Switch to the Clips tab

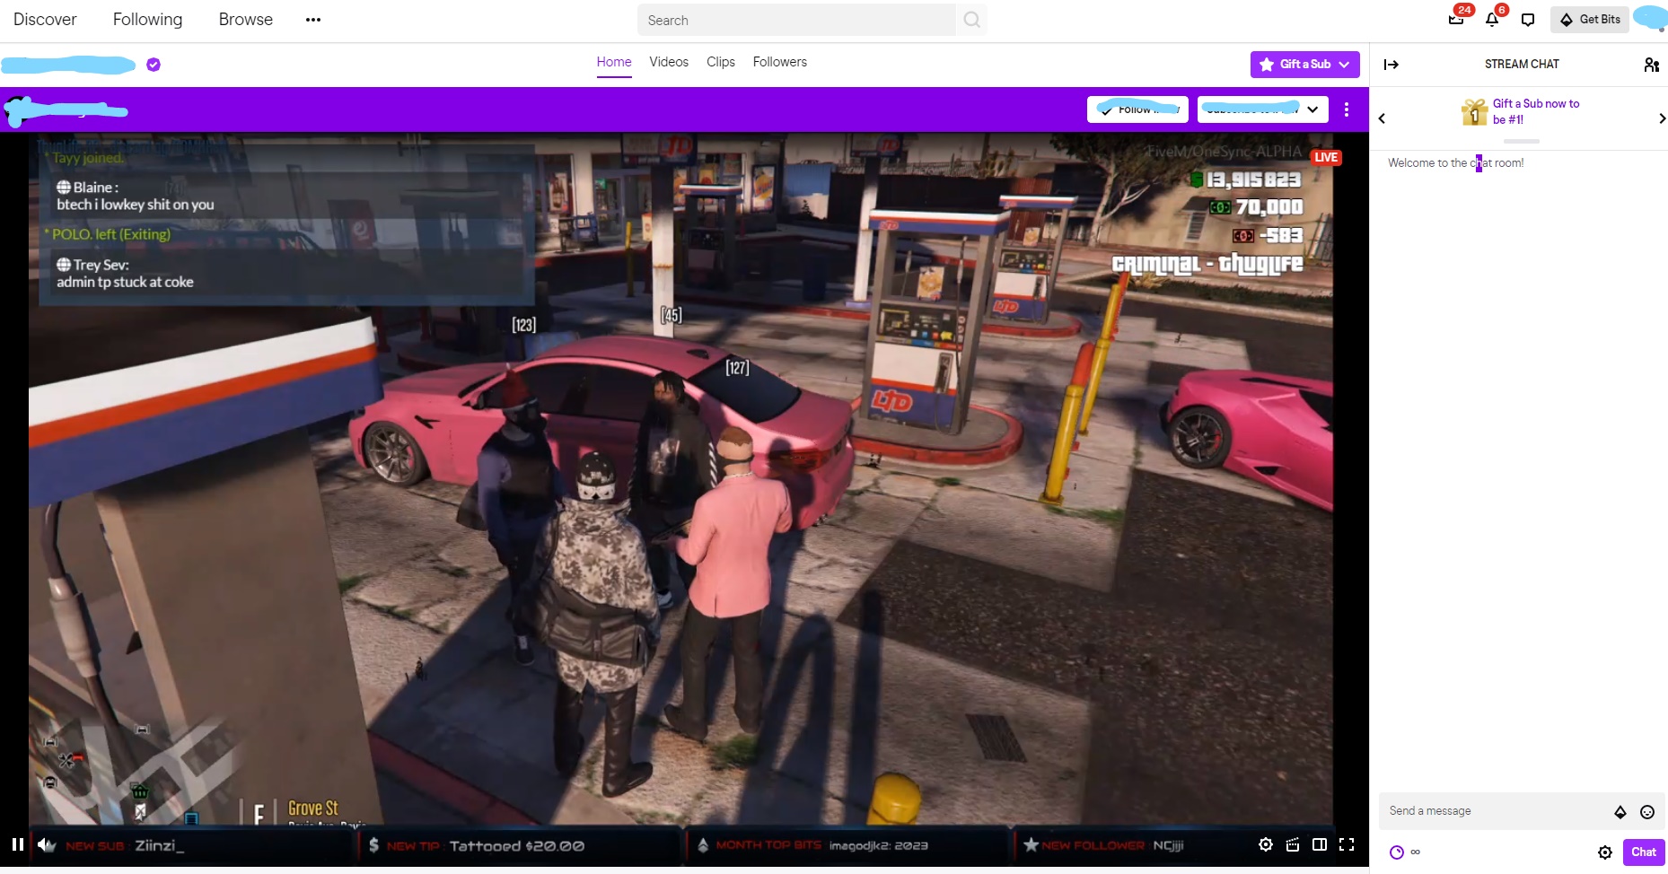720,62
